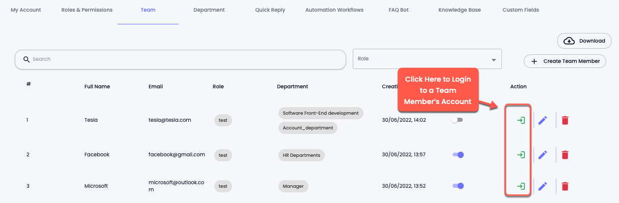
Task: Click the search magnifier icon
Action: pyautogui.click(x=26, y=59)
